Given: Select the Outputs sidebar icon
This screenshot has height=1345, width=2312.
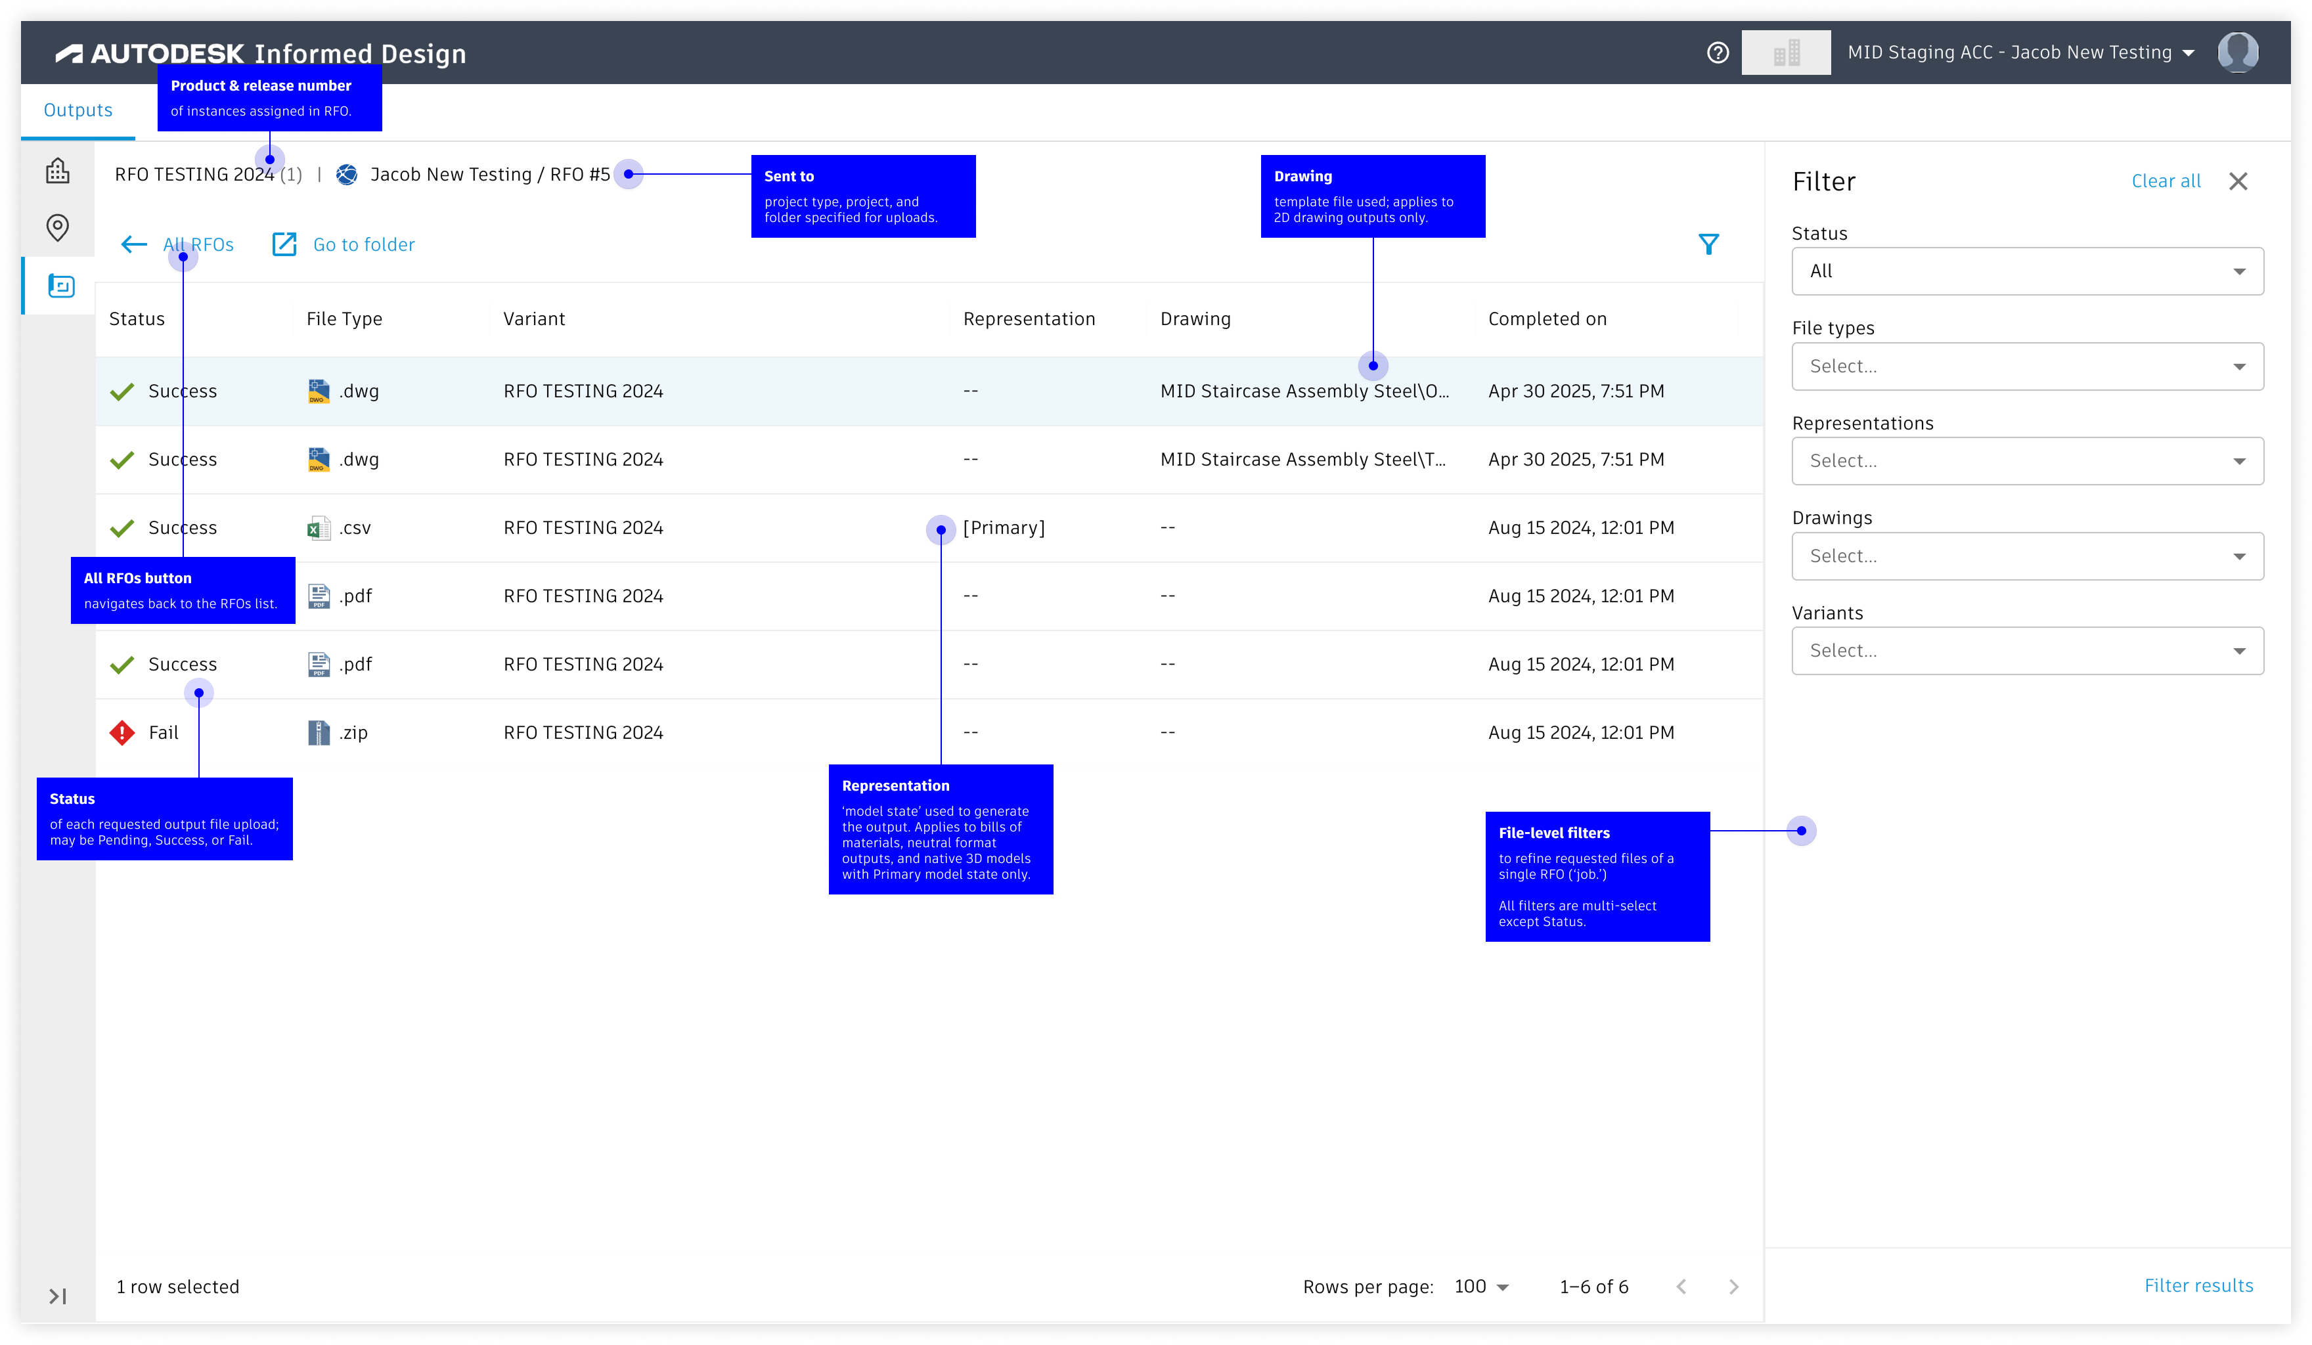Looking at the screenshot, I should click(x=60, y=286).
